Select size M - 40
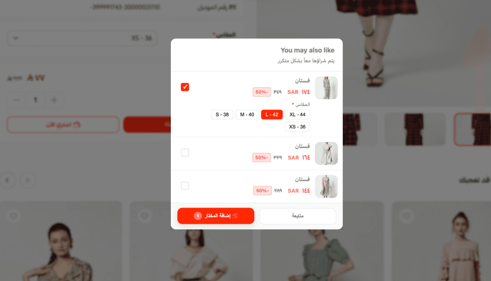Image resolution: width=491 pixels, height=281 pixels. tap(247, 115)
